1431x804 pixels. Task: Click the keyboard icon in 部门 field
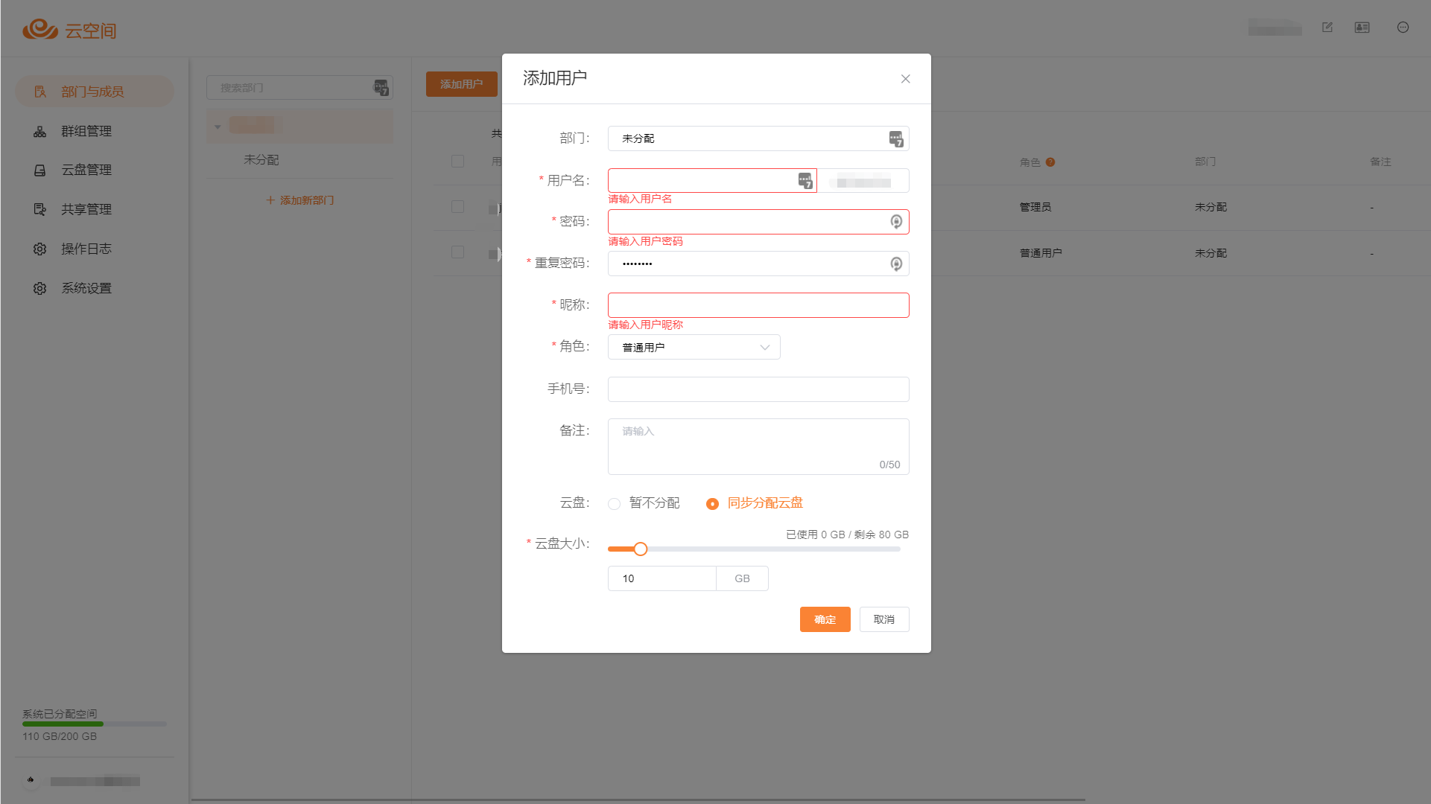896,139
